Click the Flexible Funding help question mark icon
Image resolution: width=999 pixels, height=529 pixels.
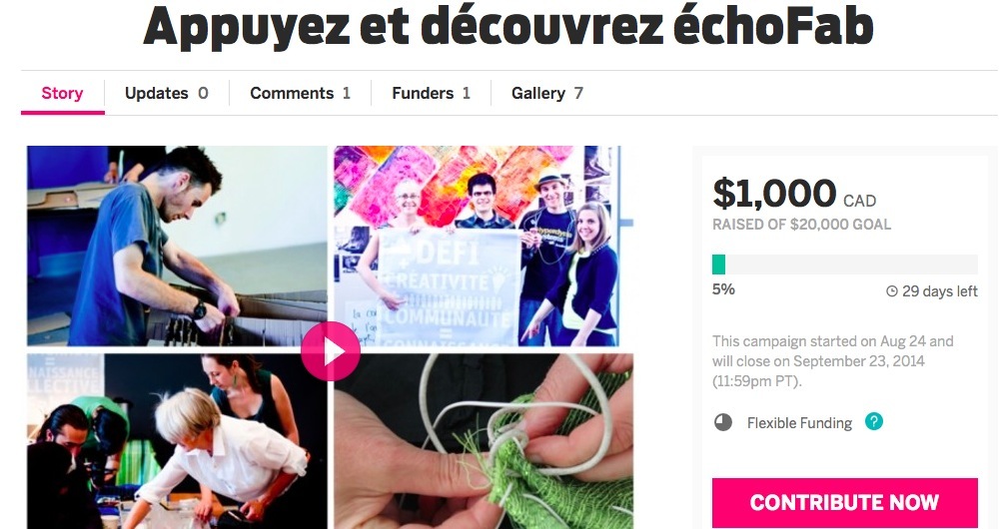point(874,421)
